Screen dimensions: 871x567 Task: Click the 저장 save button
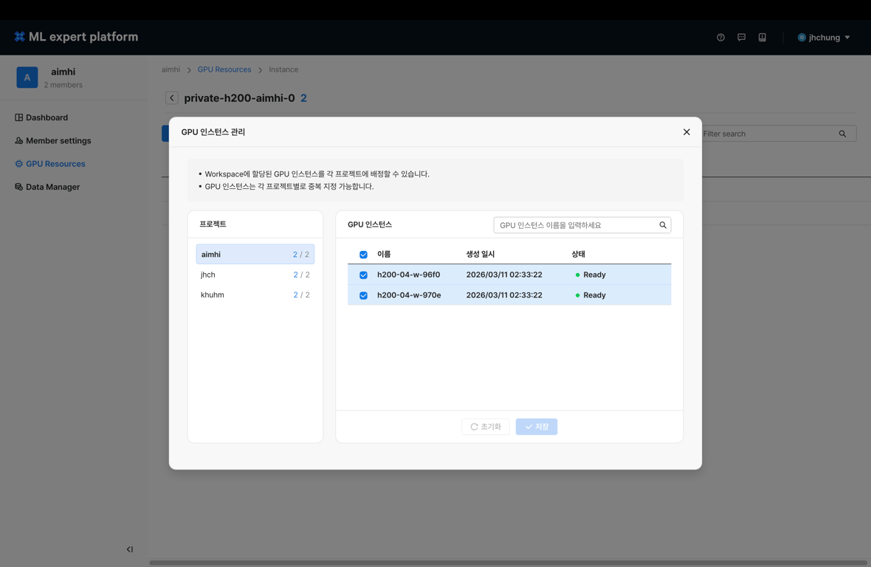pyautogui.click(x=537, y=427)
